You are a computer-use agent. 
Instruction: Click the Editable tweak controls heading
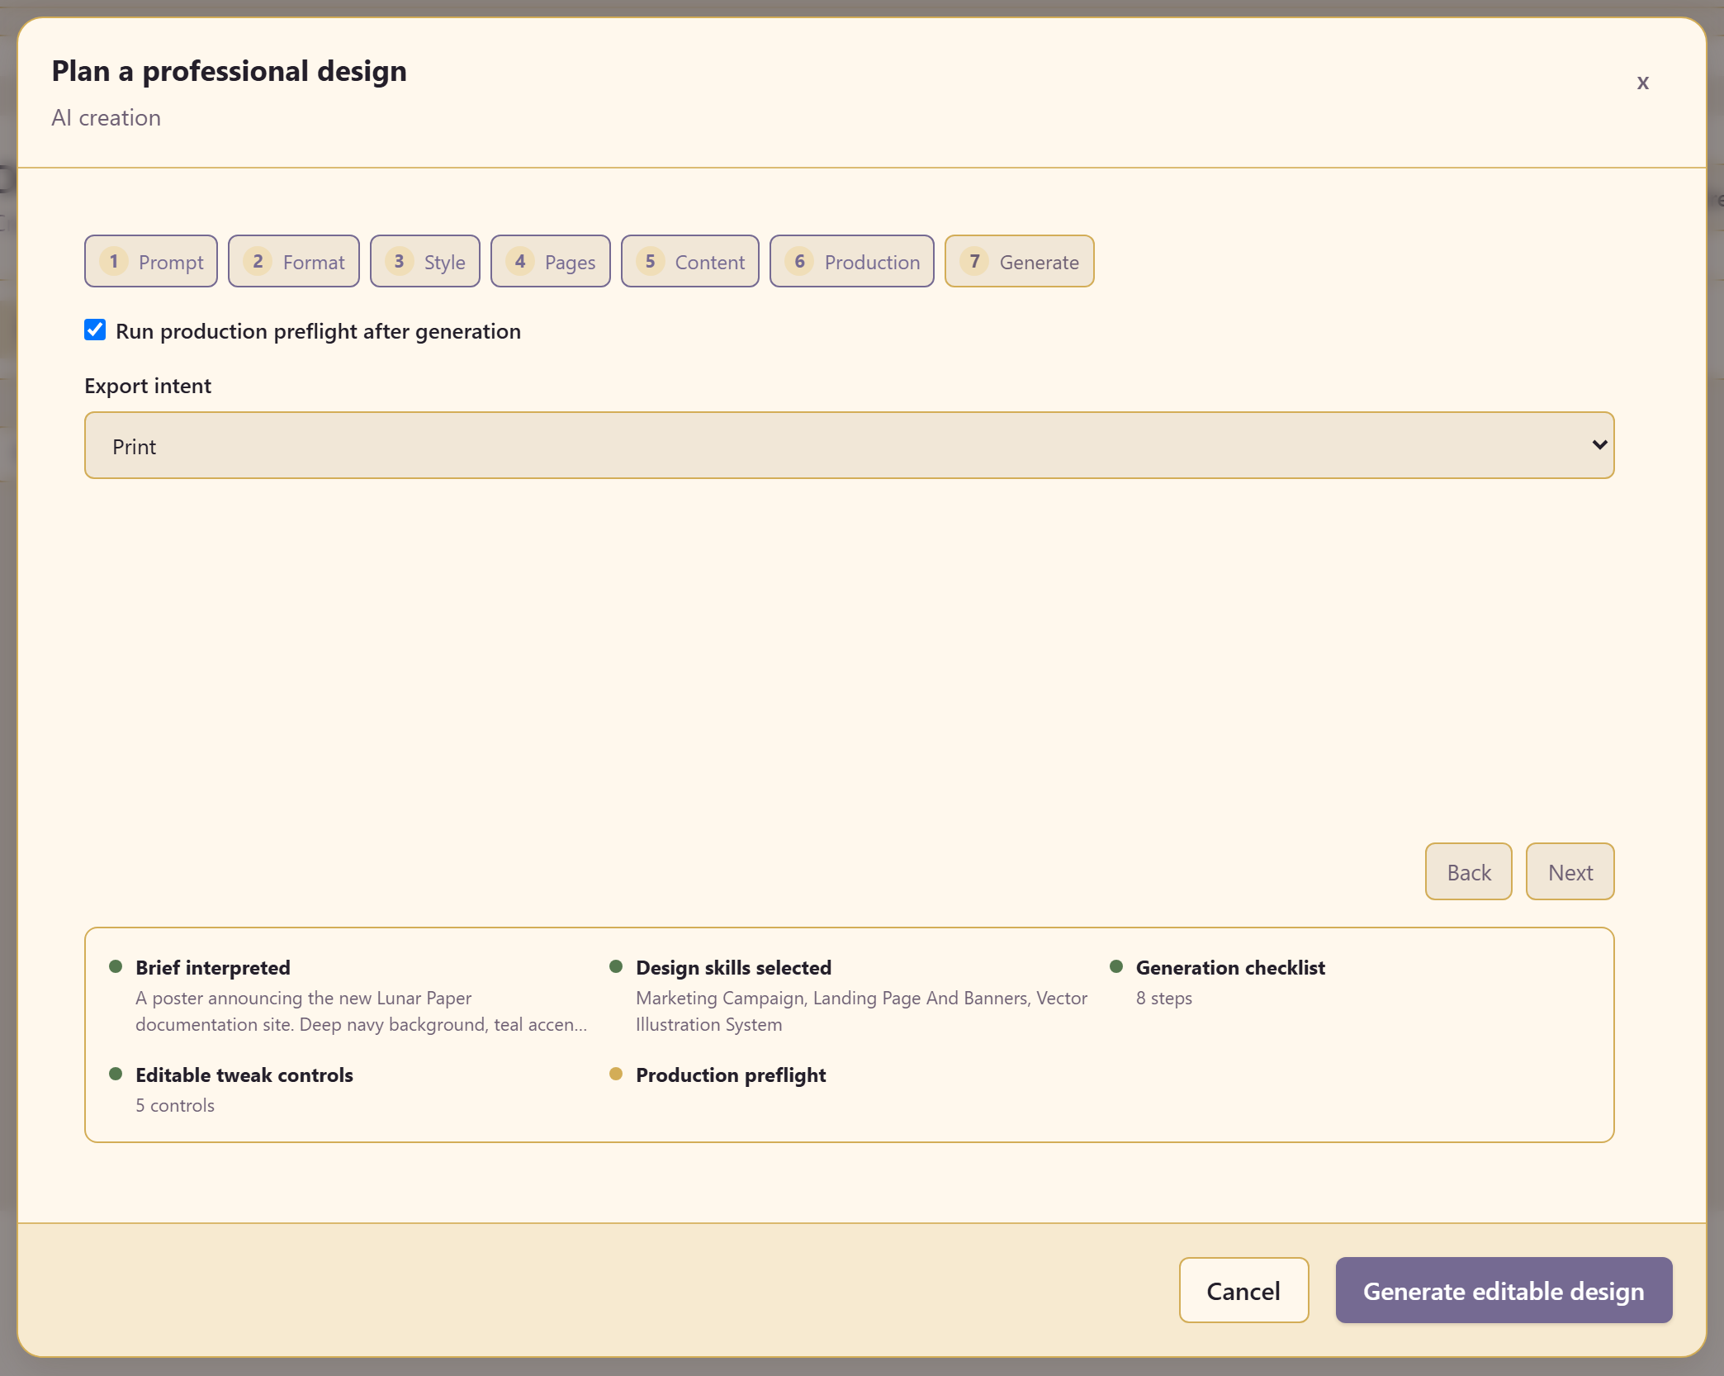pyautogui.click(x=244, y=1075)
